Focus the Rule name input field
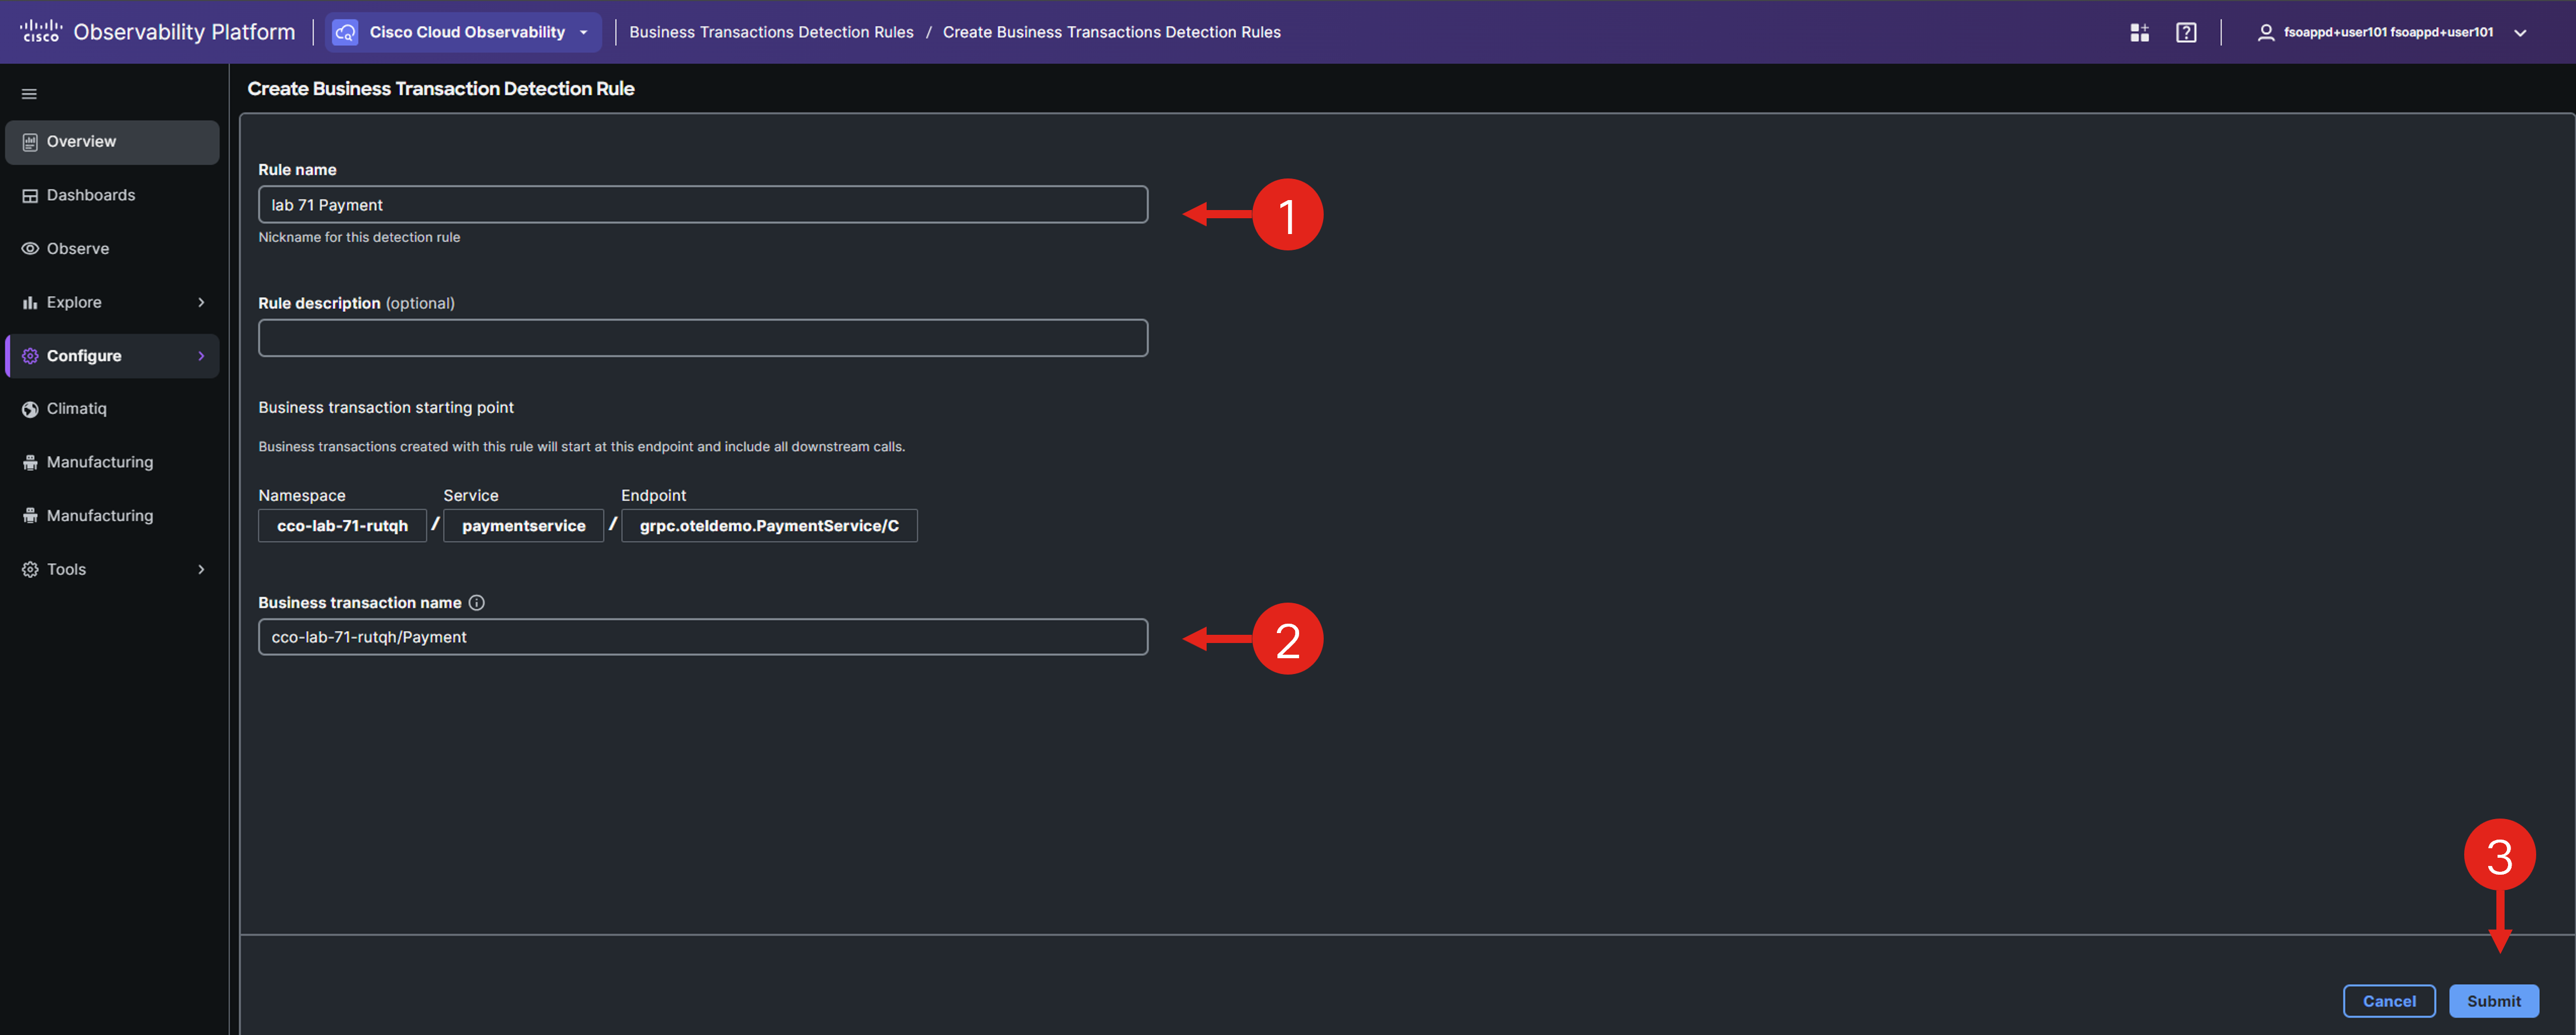This screenshot has height=1035, width=2576. click(x=702, y=205)
